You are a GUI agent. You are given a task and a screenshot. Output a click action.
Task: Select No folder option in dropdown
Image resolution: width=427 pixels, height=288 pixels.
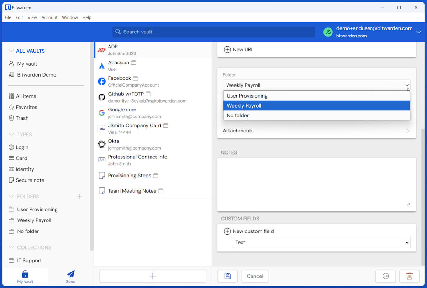238,115
